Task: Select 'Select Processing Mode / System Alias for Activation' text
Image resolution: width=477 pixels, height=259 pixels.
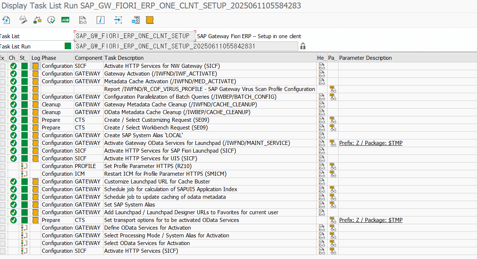Action: [x=167, y=236]
